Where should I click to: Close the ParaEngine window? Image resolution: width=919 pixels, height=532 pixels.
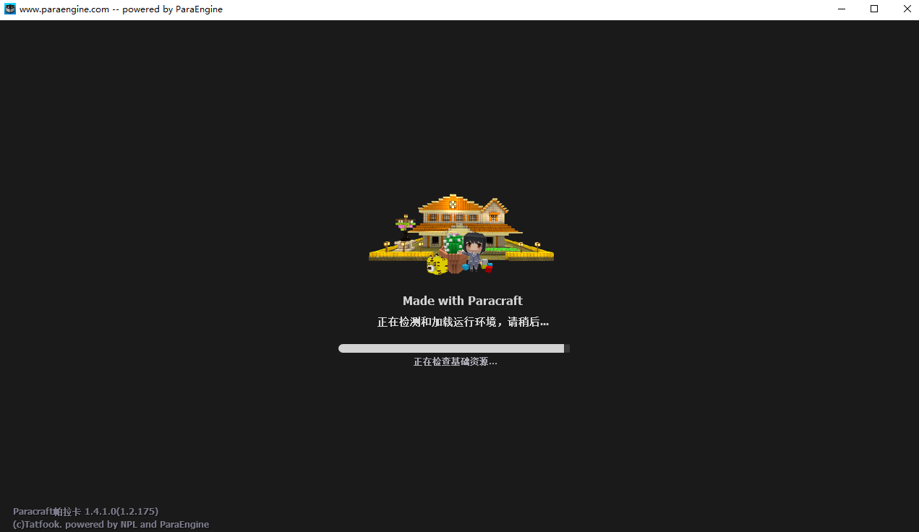pos(907,9)
